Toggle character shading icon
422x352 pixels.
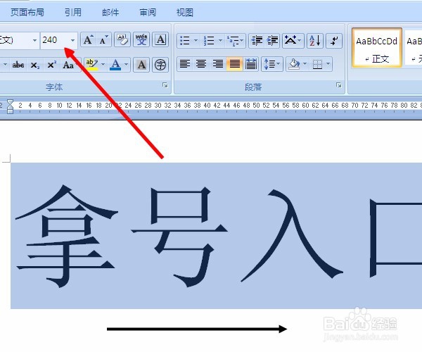click(141, 65)
